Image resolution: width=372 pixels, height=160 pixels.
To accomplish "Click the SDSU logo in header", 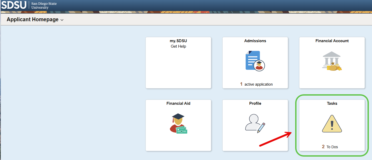I will (x=14, y=5).
